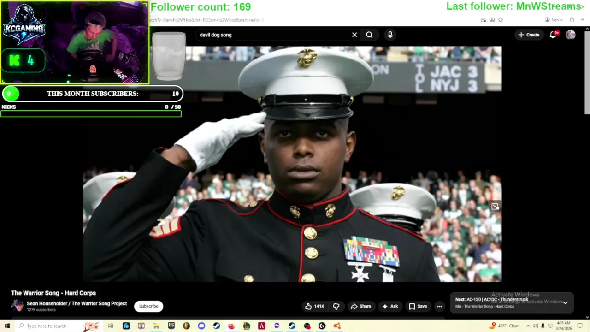Open Epic Games Launcher from taskbar
The image size is (590, 332).
tap(171, 326)
